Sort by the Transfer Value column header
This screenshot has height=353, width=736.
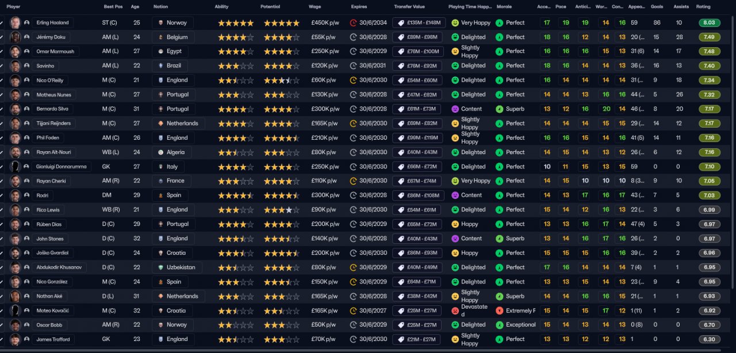(x=409, y=7)
